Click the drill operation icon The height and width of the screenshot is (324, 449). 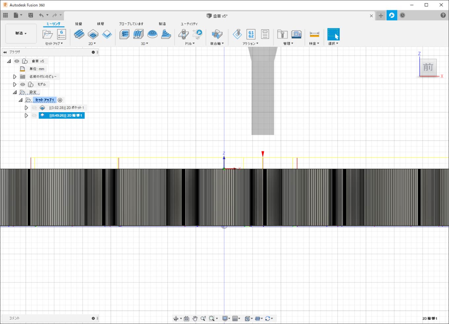(x=184, y=34)
